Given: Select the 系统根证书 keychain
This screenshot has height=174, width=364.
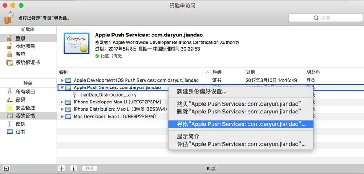Looking at the screenshot, I should pos(28,62).
